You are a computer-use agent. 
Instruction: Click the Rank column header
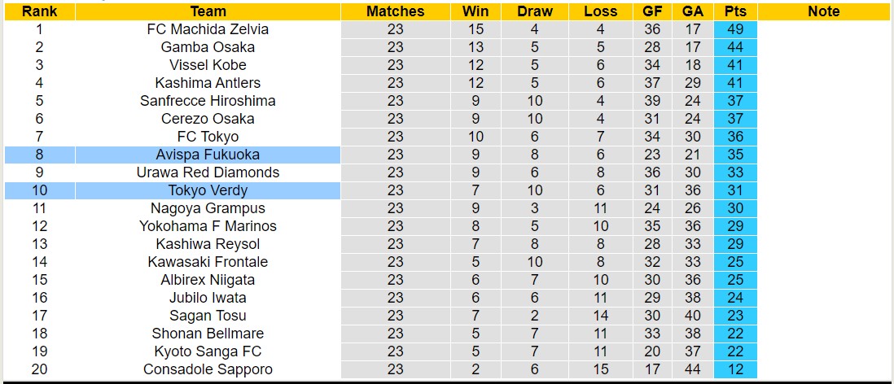[x=39, y=11]
